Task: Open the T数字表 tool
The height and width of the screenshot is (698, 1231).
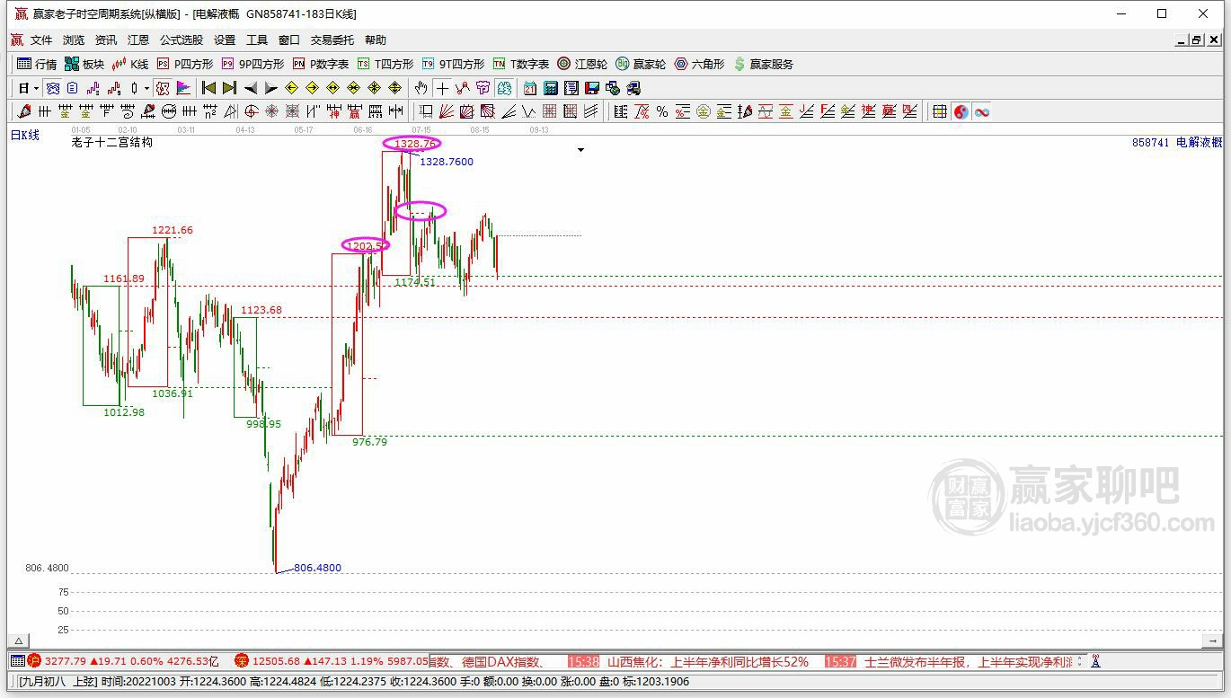Action: point(521,64)
